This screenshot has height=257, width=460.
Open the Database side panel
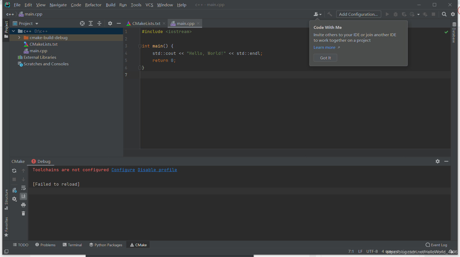[x=454, y=32]
